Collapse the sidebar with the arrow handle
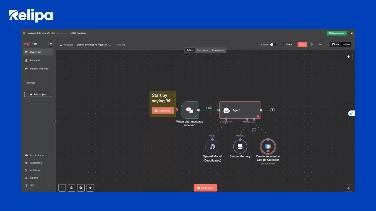Image resolution: width=376 pixels, height=211 pixels. coord(55,121)
